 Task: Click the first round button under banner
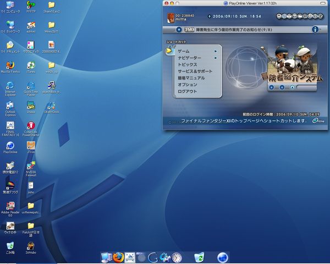(x=272, y=87)
